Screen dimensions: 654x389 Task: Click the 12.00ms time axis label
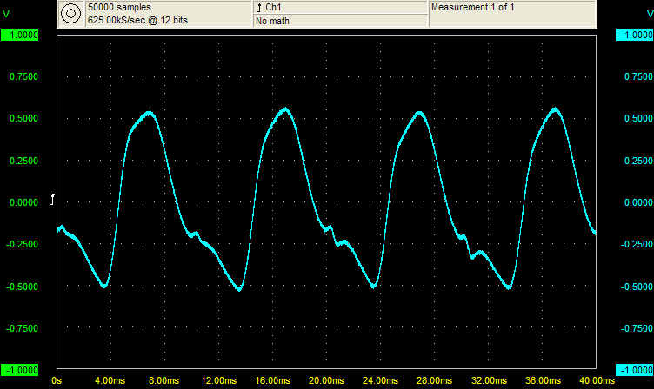[x=218, y=380]
